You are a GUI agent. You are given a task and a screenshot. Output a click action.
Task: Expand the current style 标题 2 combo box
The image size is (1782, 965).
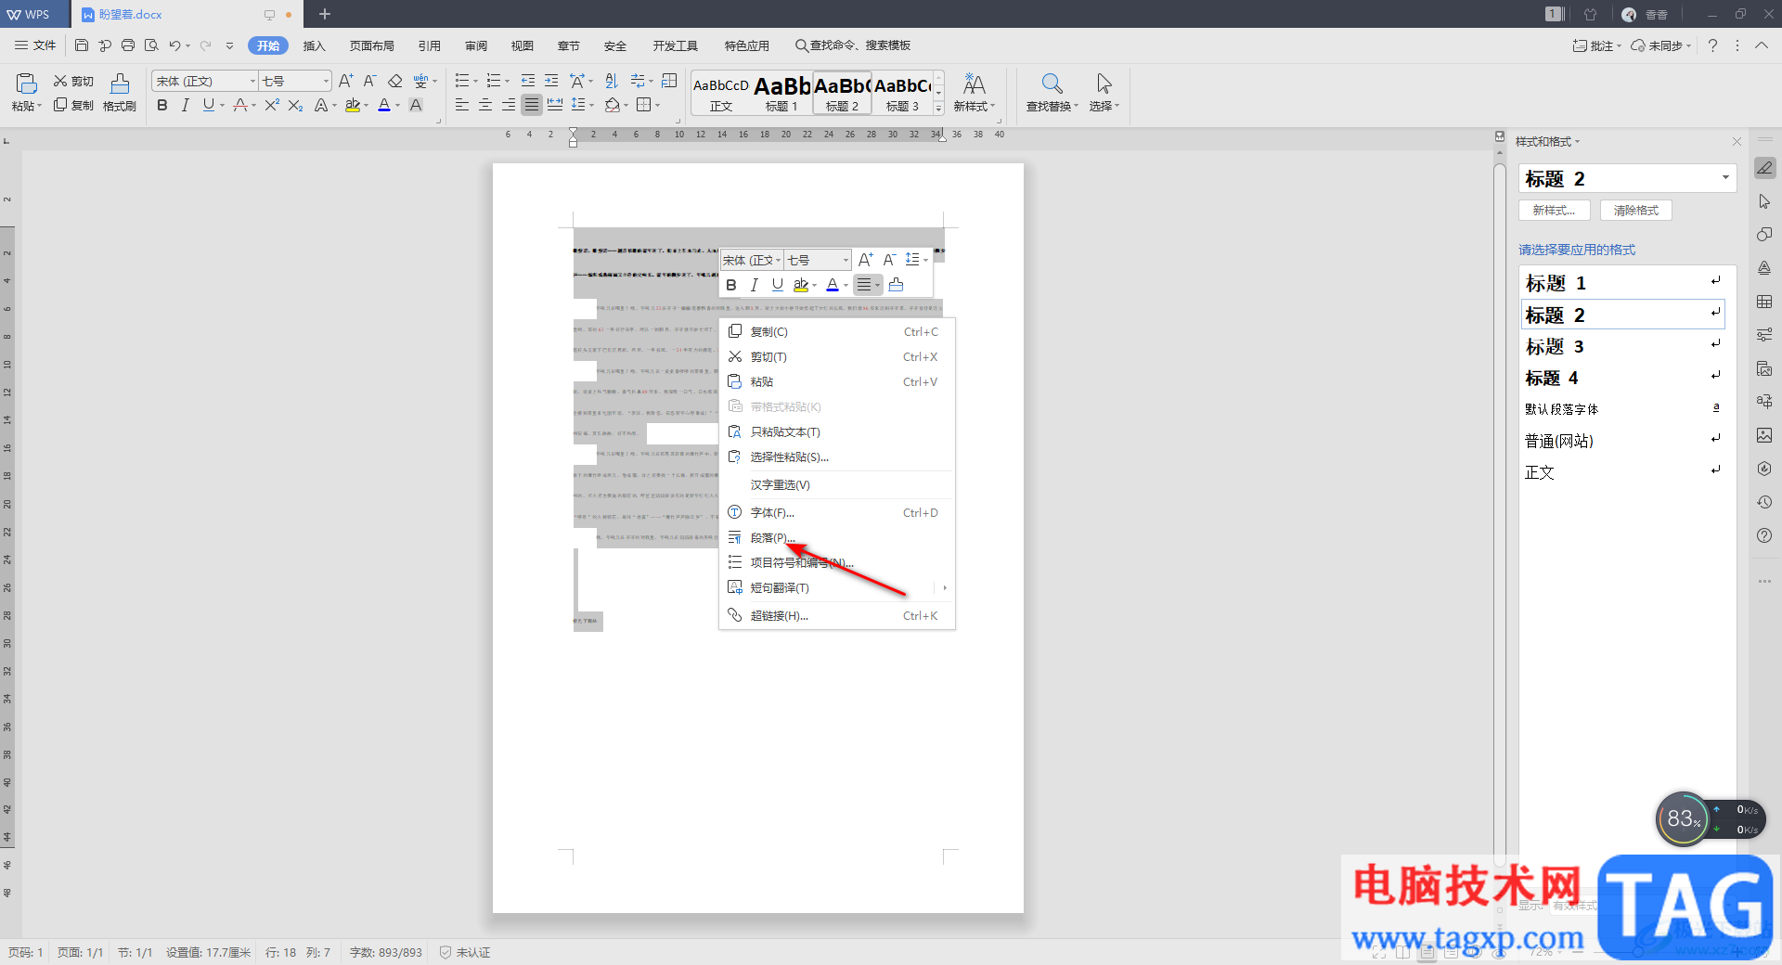(x=1725, y=178)
